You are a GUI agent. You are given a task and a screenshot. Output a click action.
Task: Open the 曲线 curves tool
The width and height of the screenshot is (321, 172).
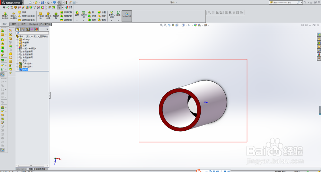118,14
